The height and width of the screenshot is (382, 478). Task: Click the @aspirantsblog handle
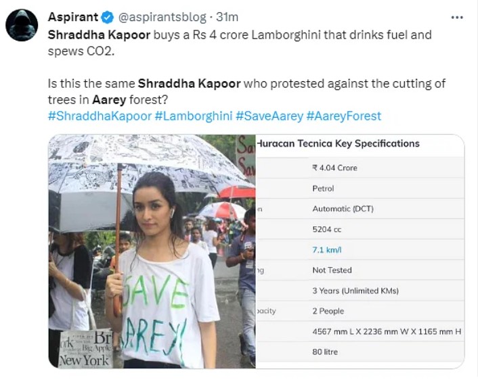pyautogui.click(x=162, y=16)
